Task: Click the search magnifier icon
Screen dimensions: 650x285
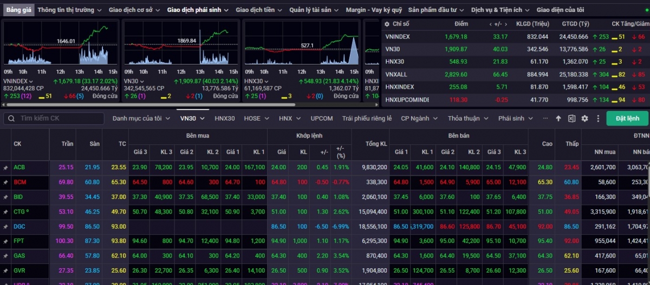Action: pos(11,118)
